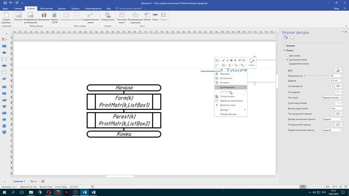Click the taskbar search magnifier icon

[x=13, y=192]
